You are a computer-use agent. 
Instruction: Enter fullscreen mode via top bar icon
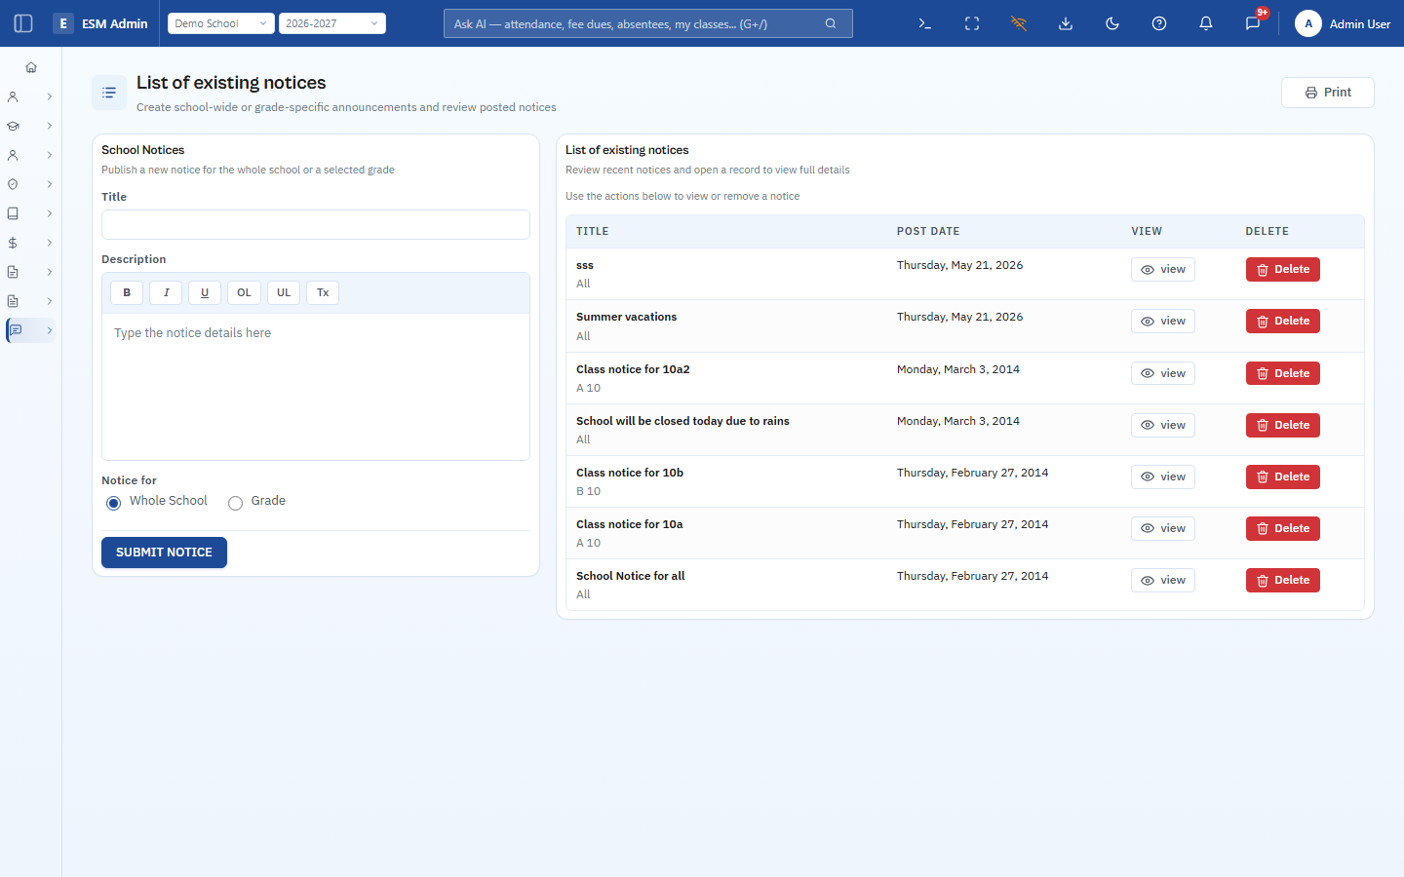click(x=972, y=23)
